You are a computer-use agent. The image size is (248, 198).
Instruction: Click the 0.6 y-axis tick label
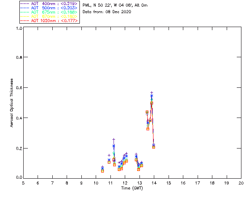[19, 88]
